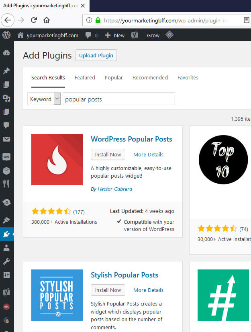This screenshot has height=332, width=251.
Task: Click diamond icon in admin bar
Action: (169, 35)
